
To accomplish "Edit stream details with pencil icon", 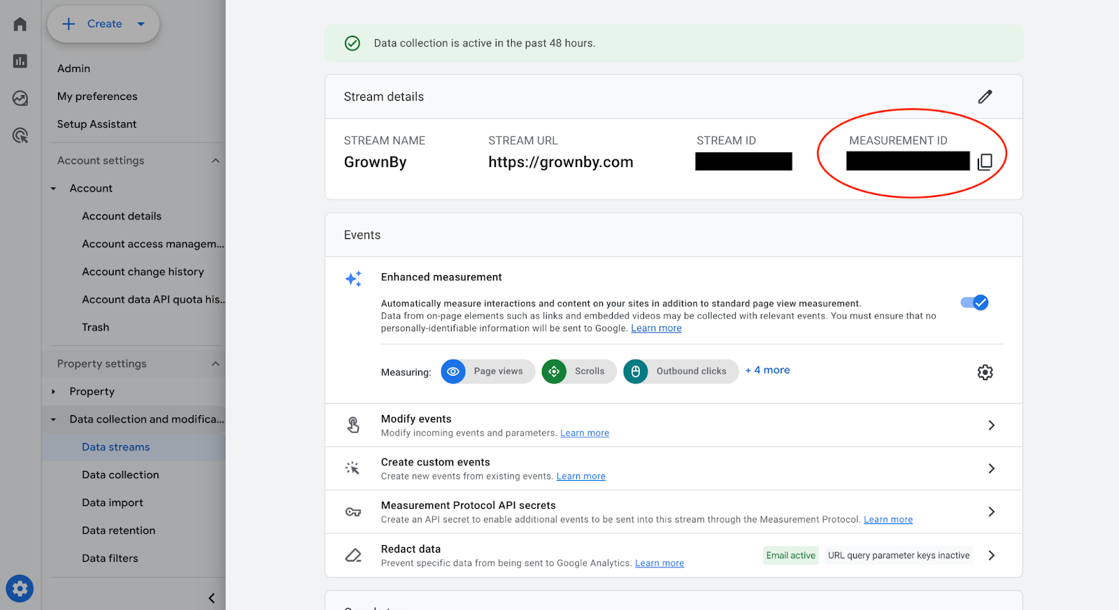I will (x=985, y=96).
